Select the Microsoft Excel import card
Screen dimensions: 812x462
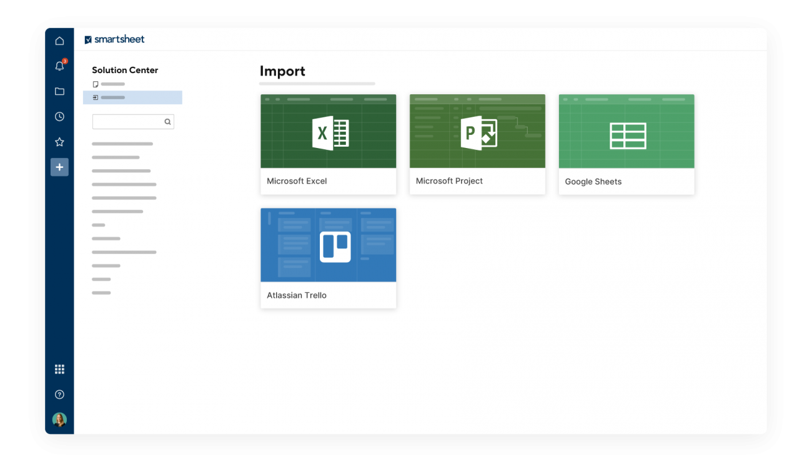(328, 131)
